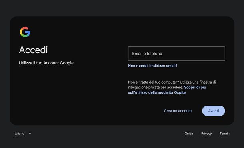244x148 pixels.
Task: Click the Non si tratta del tuo computer text
Action: pyautogui.click(x=172, y=85)
